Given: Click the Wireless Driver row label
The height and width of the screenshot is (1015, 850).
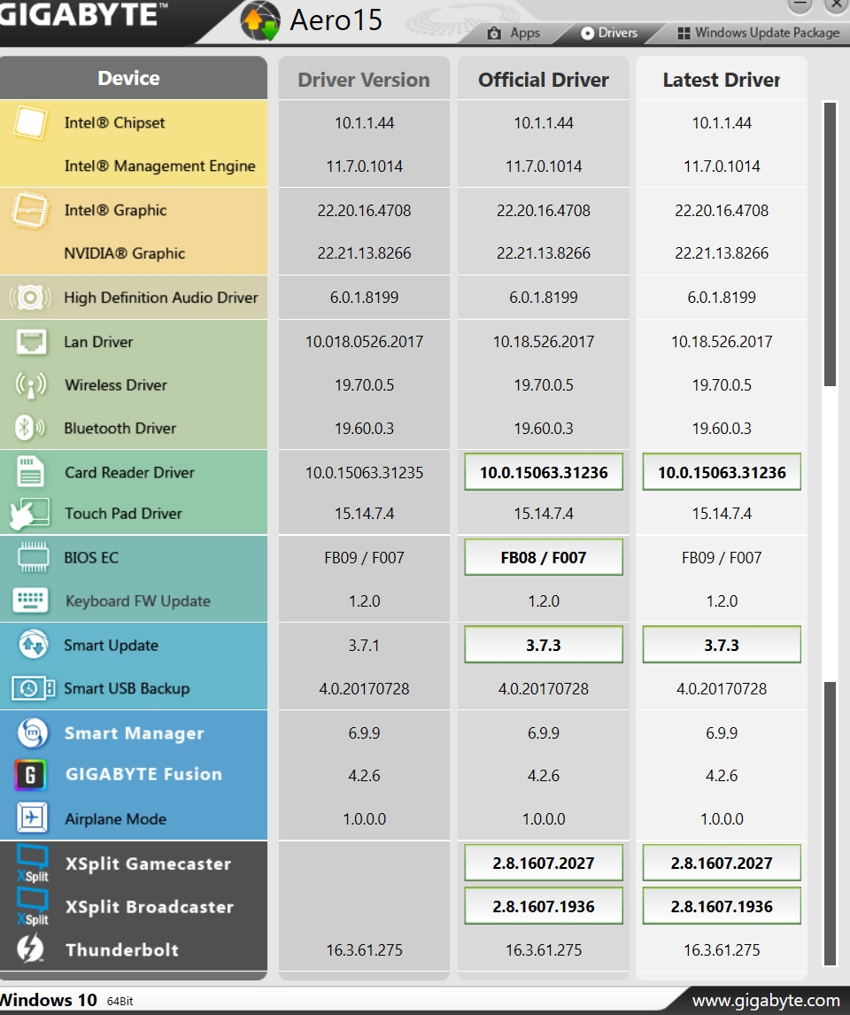Looking at the screenshot, I should click(117, 384).
